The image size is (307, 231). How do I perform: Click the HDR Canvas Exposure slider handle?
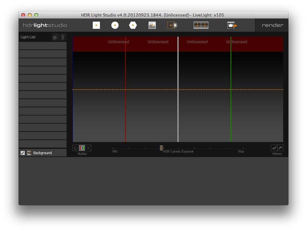coord(162,148)
